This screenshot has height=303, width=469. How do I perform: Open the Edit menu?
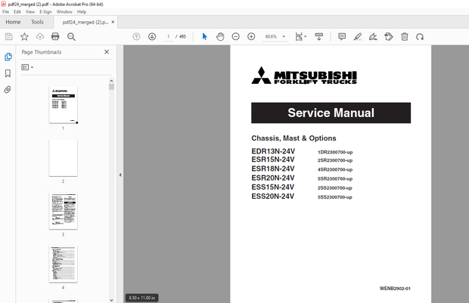(17, 11)
